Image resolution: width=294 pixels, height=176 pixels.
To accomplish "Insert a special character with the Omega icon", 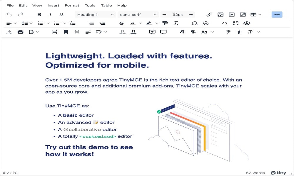I will 195,23.
